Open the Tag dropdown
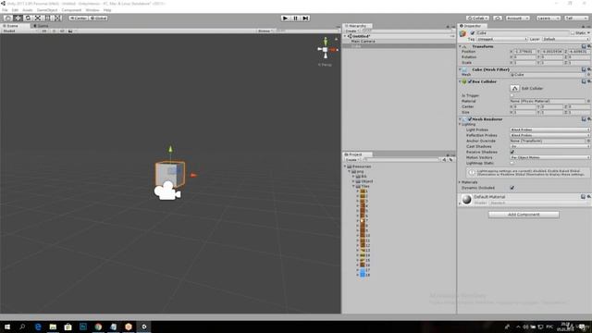Viewport: 592px width, 333px height. pyautogui.click(x=501, y=39)
